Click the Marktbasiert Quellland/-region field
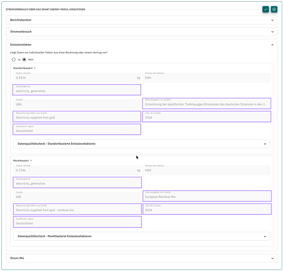Image resolution: width=283 pixels, height=271 pixels. (77, 222)
